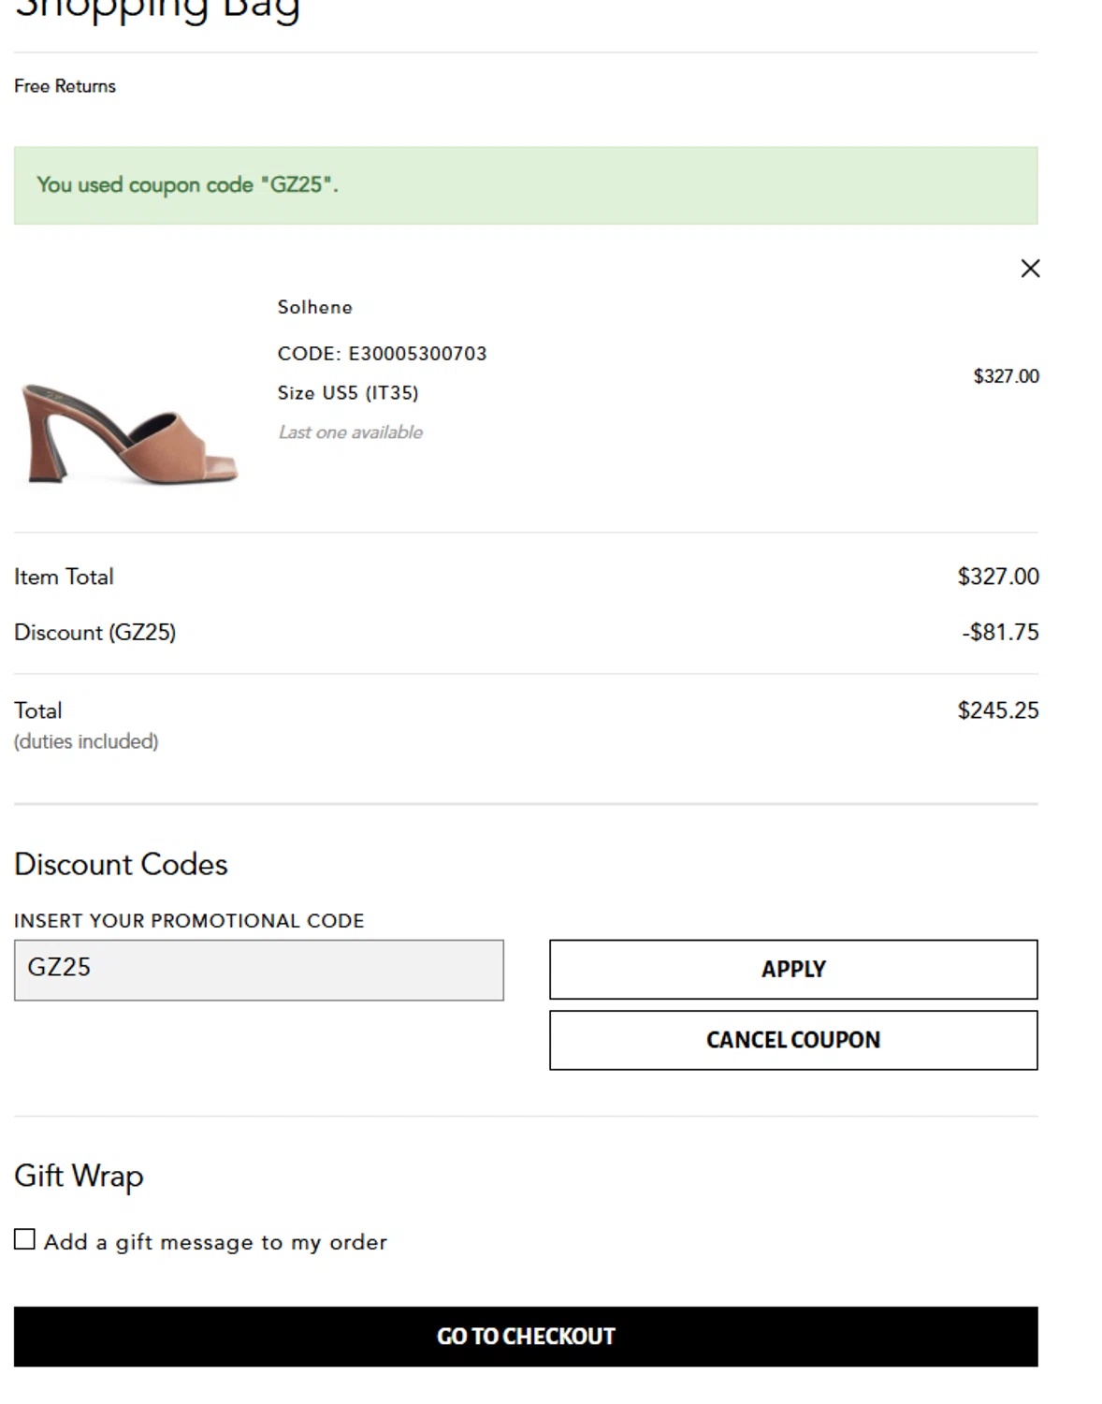
Task: Focus the promotional code input field
Action: (x=258, y=970)
